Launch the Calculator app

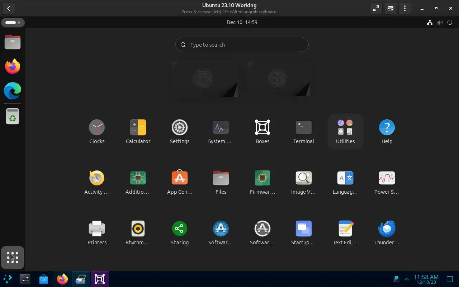(x=138, y=132)
